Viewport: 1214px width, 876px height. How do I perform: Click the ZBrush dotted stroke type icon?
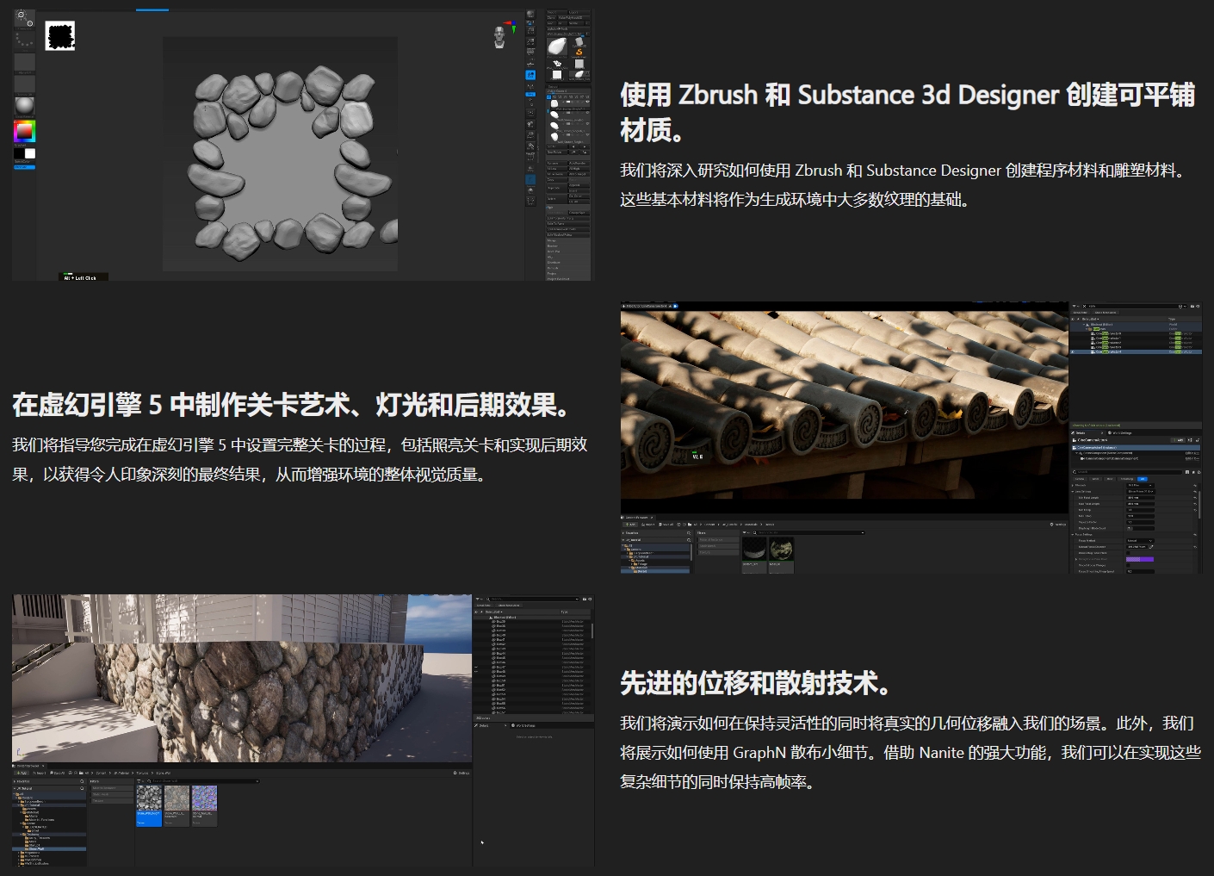(25, 40)
